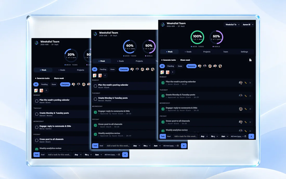This screenshot has height=179, width=286.
Task: Check 'Plan the week's posting calendar' in 60% window
Action: click(95, 86)
